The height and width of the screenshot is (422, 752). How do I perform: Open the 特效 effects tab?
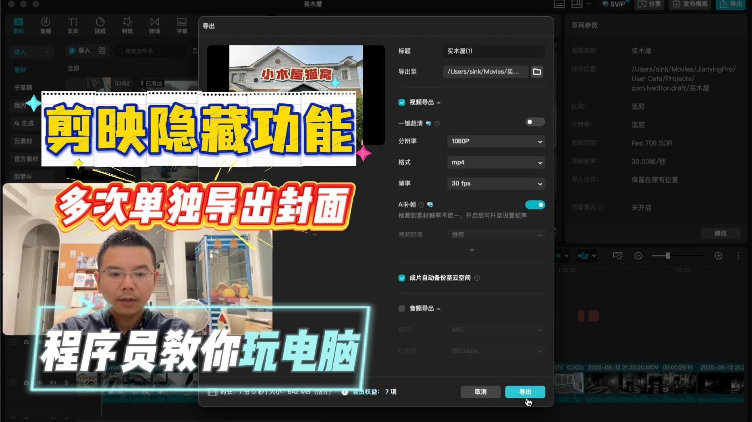(x=127, y=25)
